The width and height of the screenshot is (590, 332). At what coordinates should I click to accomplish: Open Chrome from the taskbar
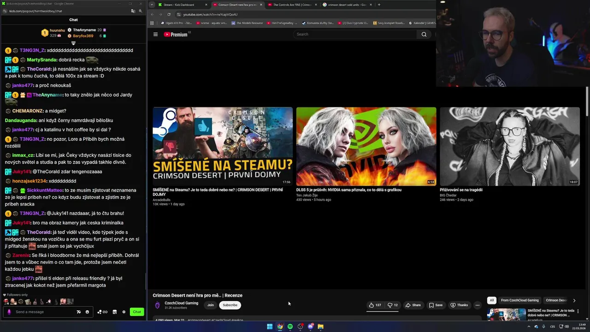tap(280, 326)
